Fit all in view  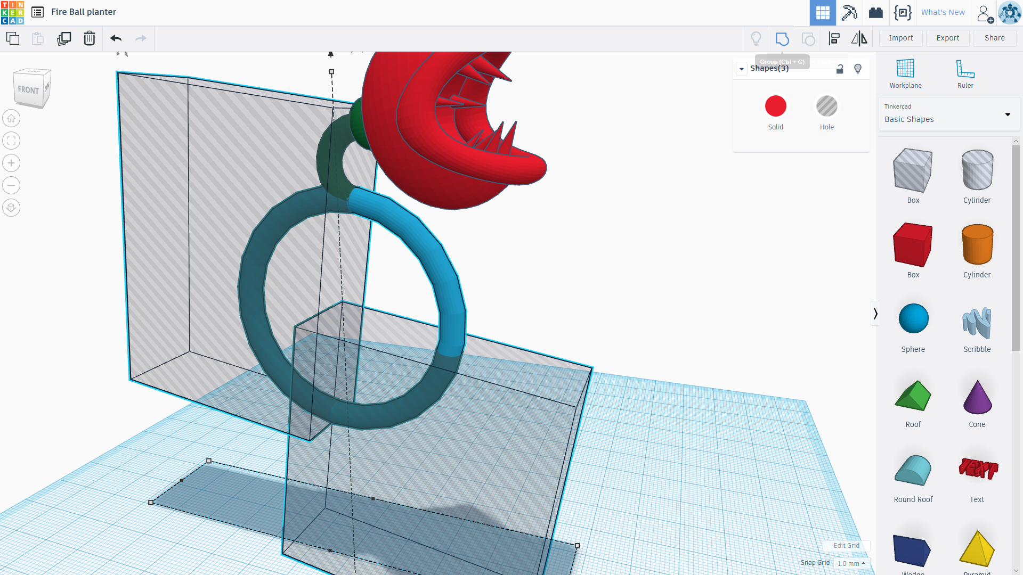point(11,141)
